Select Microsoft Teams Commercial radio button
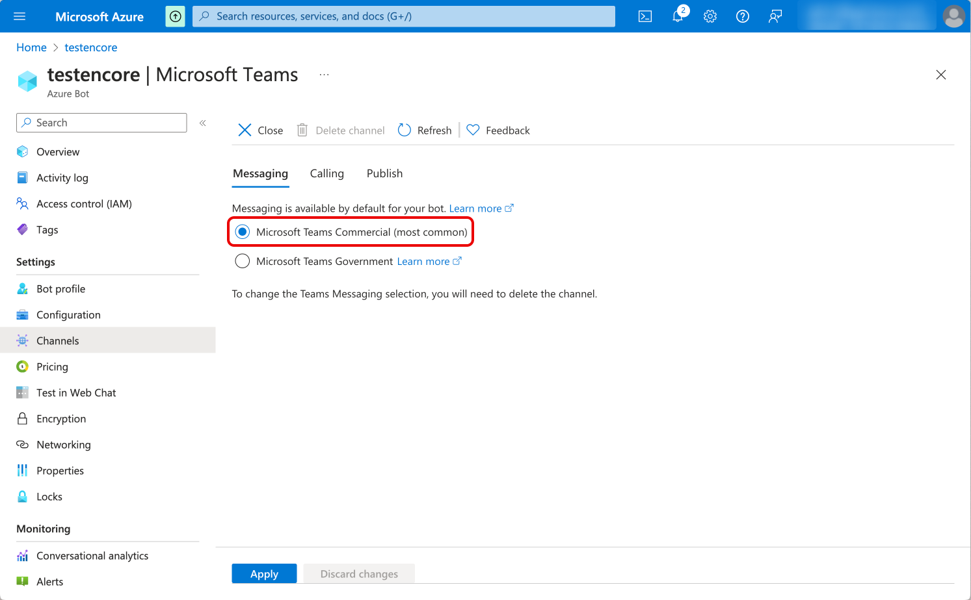971x600 pixels. click(243, 232)
